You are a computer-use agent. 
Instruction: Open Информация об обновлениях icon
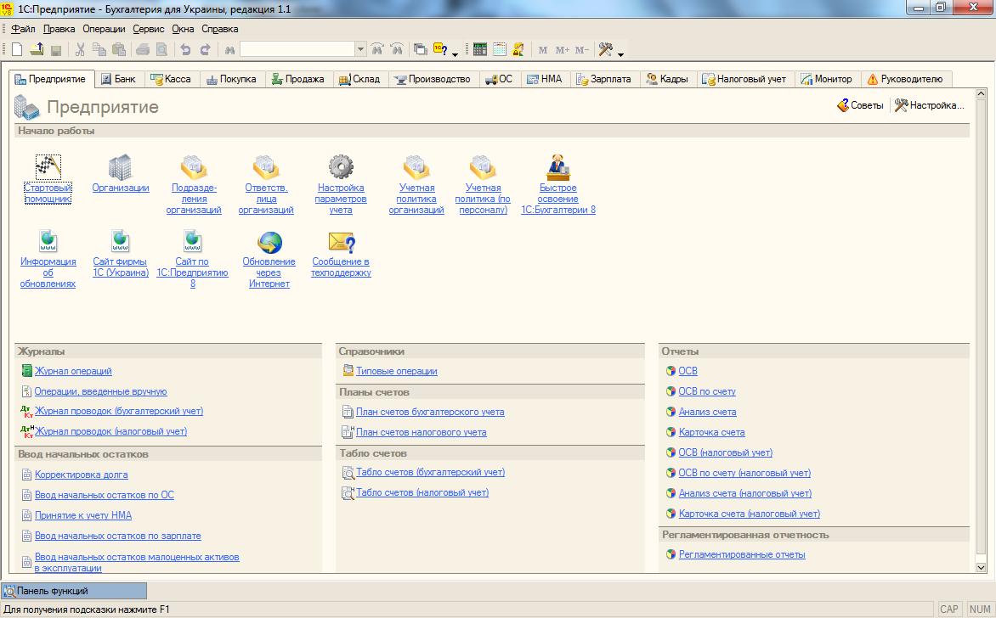tap(48, 241)
